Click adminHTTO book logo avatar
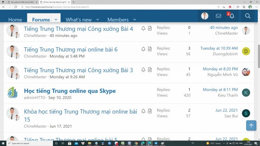 (12, 93)
